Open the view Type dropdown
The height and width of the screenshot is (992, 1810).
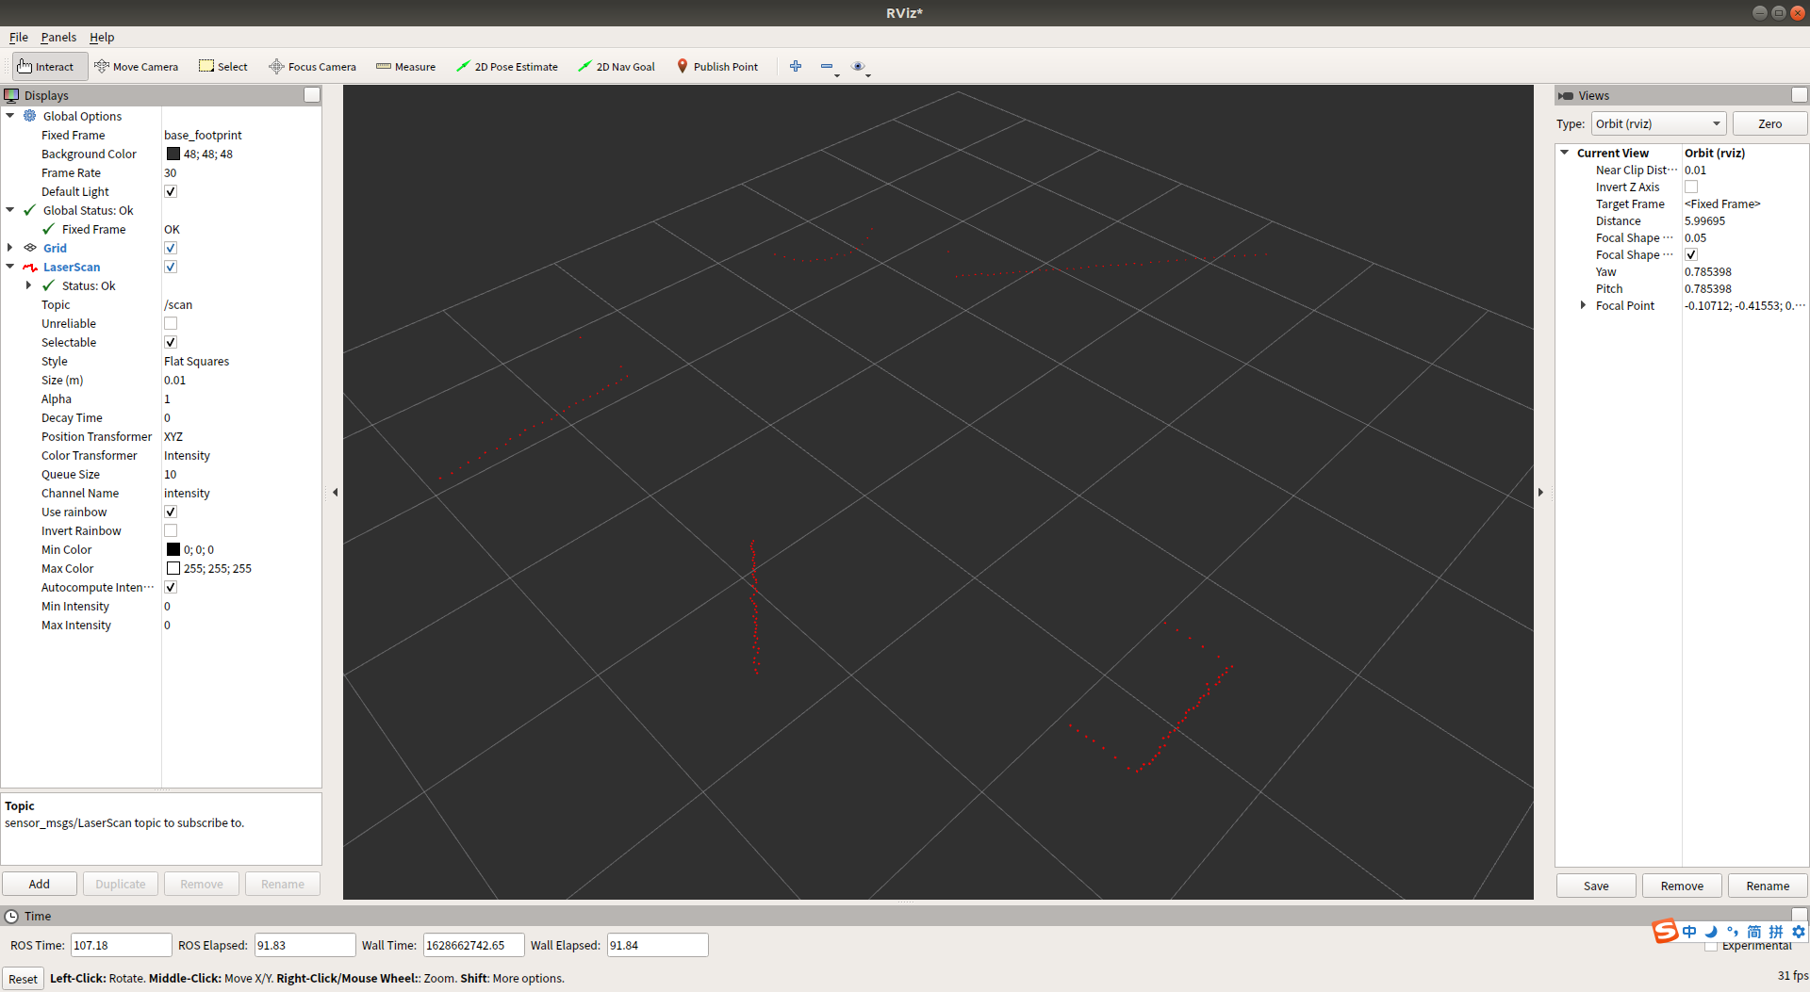[x=1658, y=123]
